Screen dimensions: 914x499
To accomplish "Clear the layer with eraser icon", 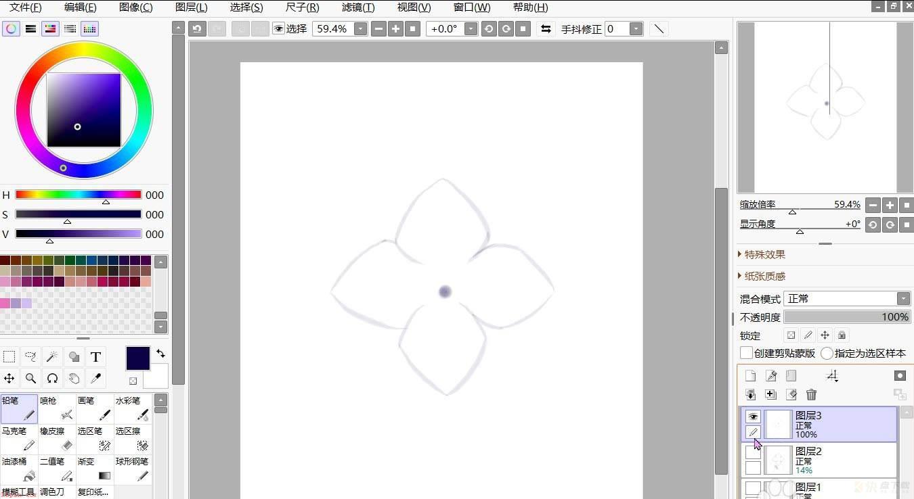I will click(791, 394).
